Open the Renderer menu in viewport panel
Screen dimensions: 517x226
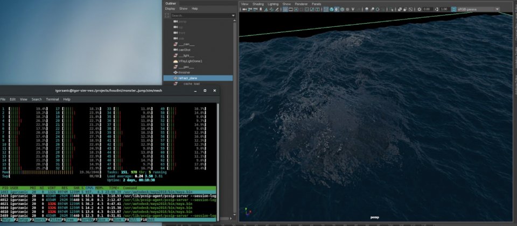point(301,4)
